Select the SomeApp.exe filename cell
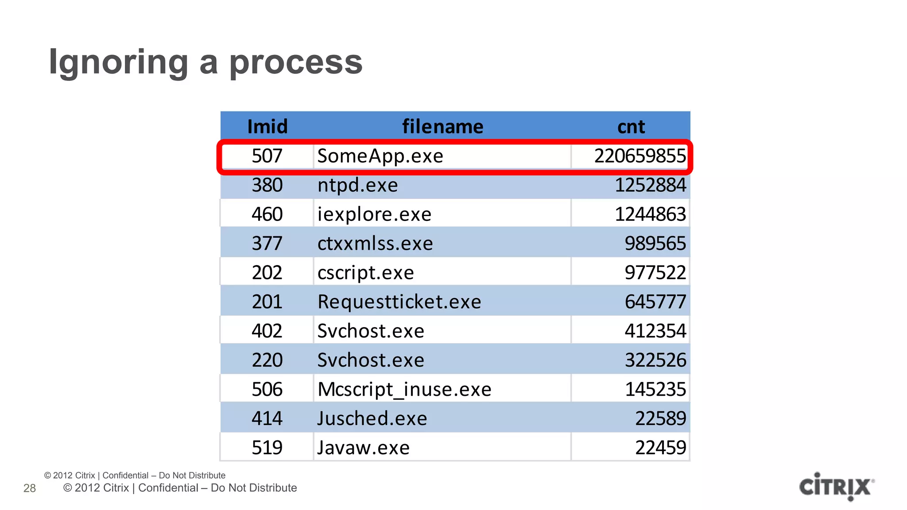This screenshot has height=510, width=907. click(380, 156)
